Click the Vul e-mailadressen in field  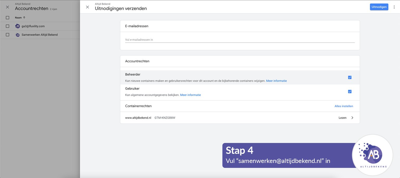pyautogui.click(x=240, y=40)
